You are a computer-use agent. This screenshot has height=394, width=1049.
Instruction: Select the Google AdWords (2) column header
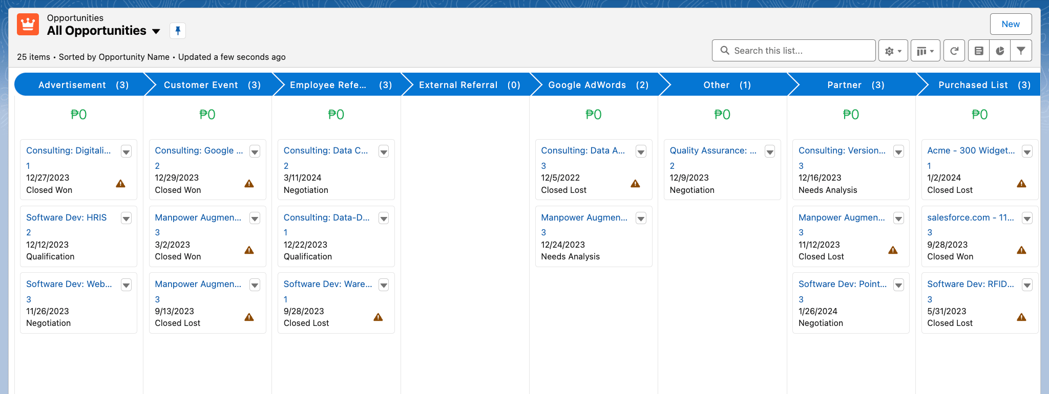pyautogui.click(x=598, y=84)
